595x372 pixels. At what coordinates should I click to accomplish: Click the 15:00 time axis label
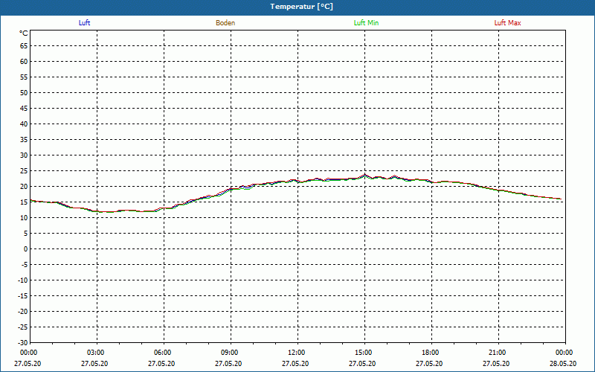coord(362,353)
